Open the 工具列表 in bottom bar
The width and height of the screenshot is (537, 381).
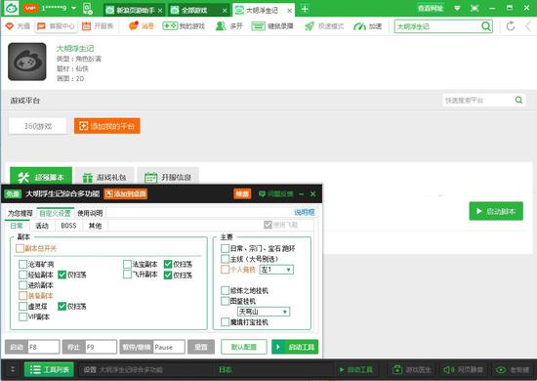(x=49, y=369)
